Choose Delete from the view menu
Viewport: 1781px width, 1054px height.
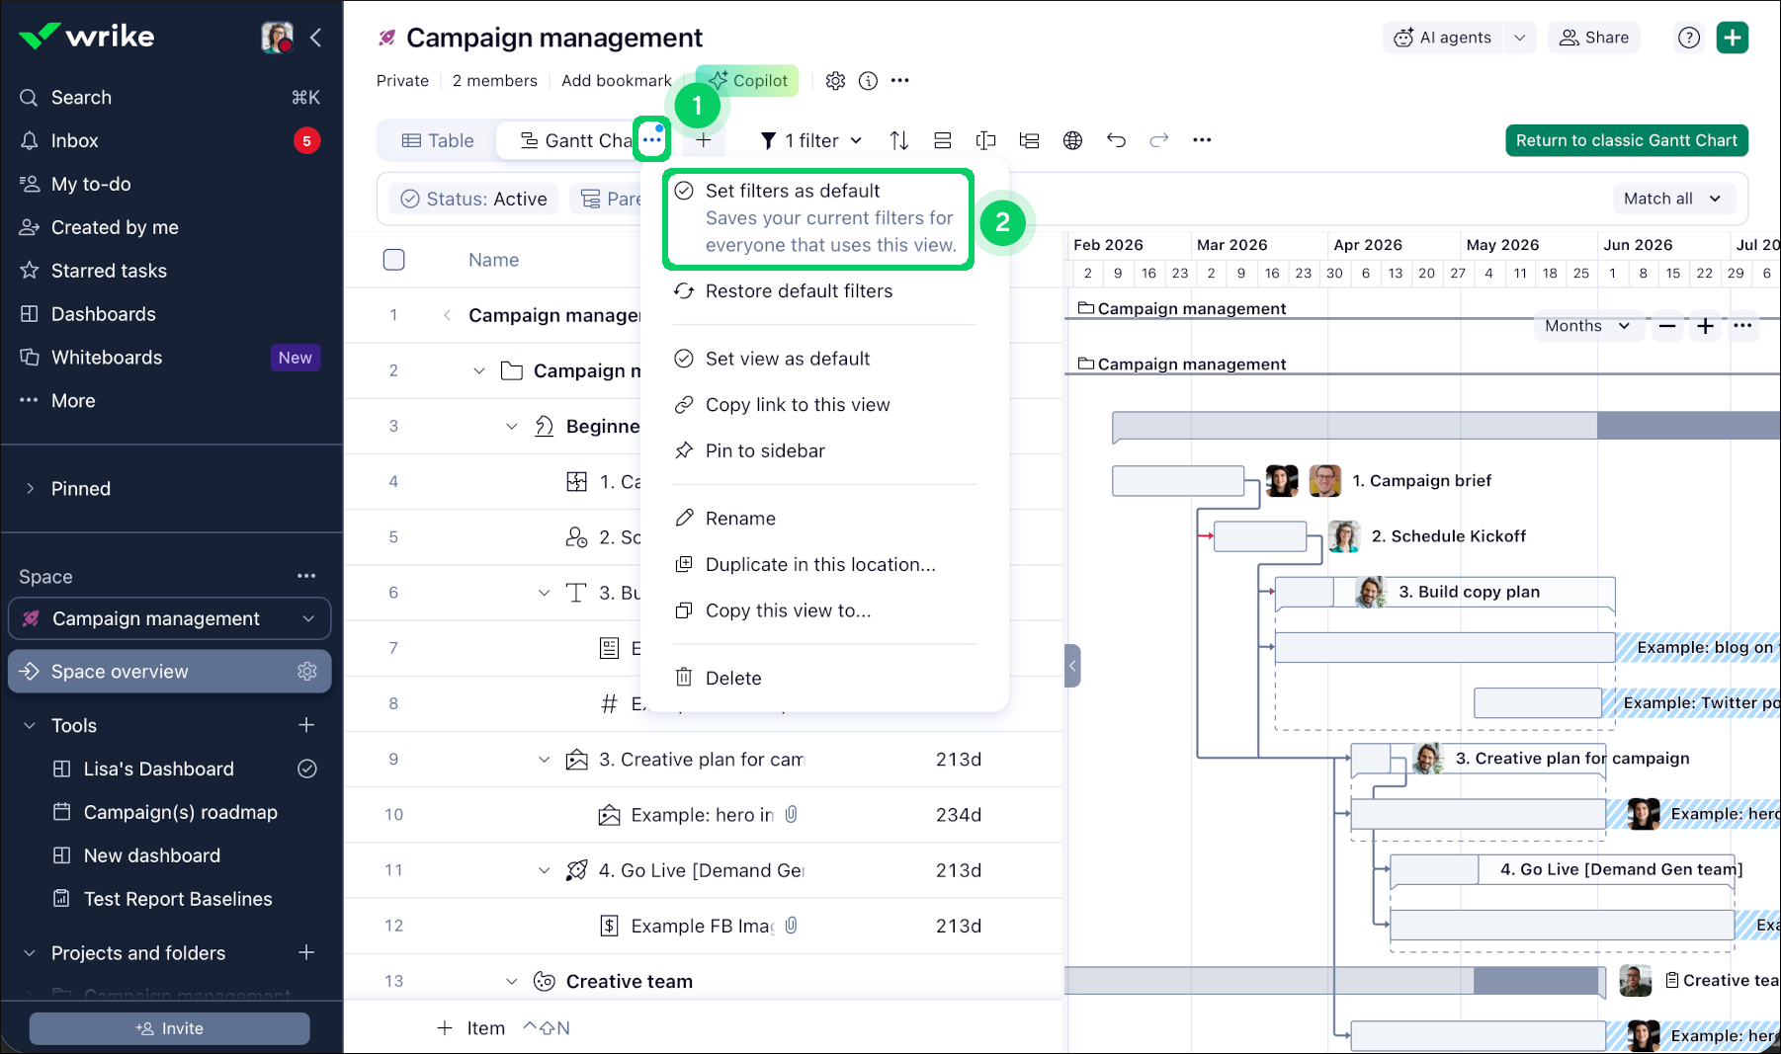point(824,679)
